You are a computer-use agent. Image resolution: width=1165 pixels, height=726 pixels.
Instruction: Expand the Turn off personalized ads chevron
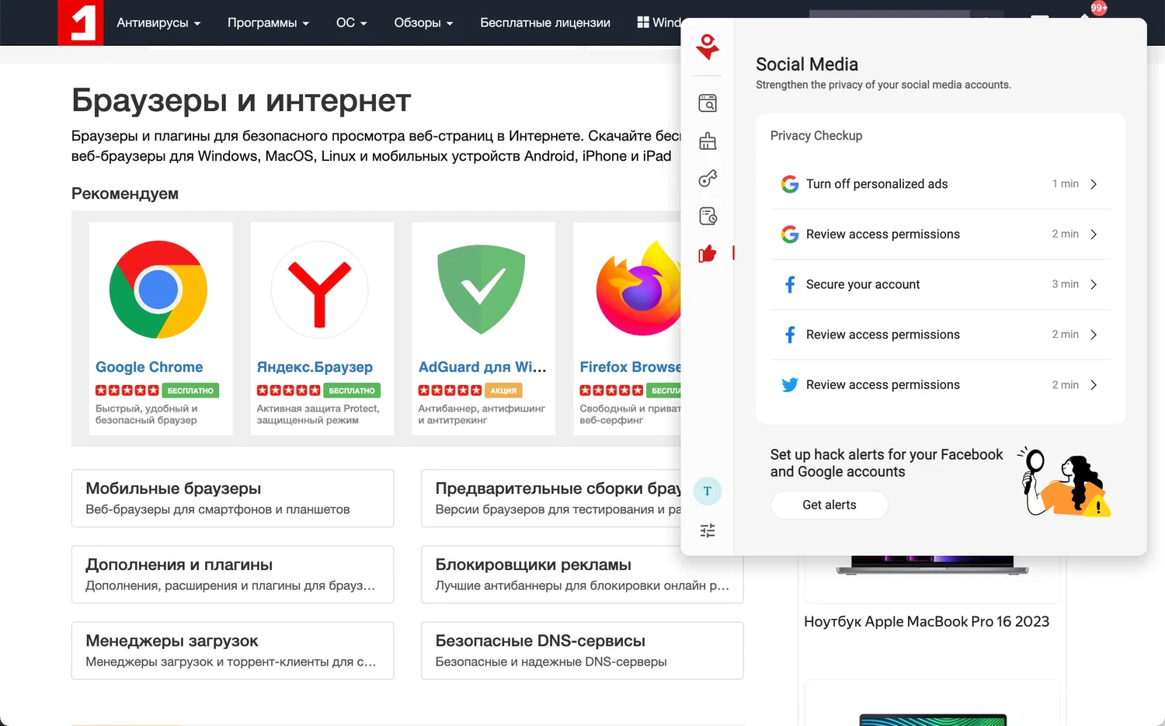pos(1094,184)
